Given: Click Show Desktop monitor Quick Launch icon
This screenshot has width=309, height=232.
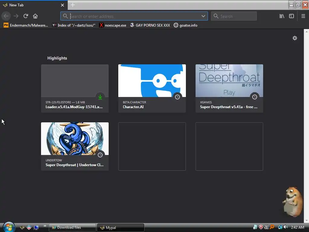Looking at the screenshot, I should coord(36,227).
